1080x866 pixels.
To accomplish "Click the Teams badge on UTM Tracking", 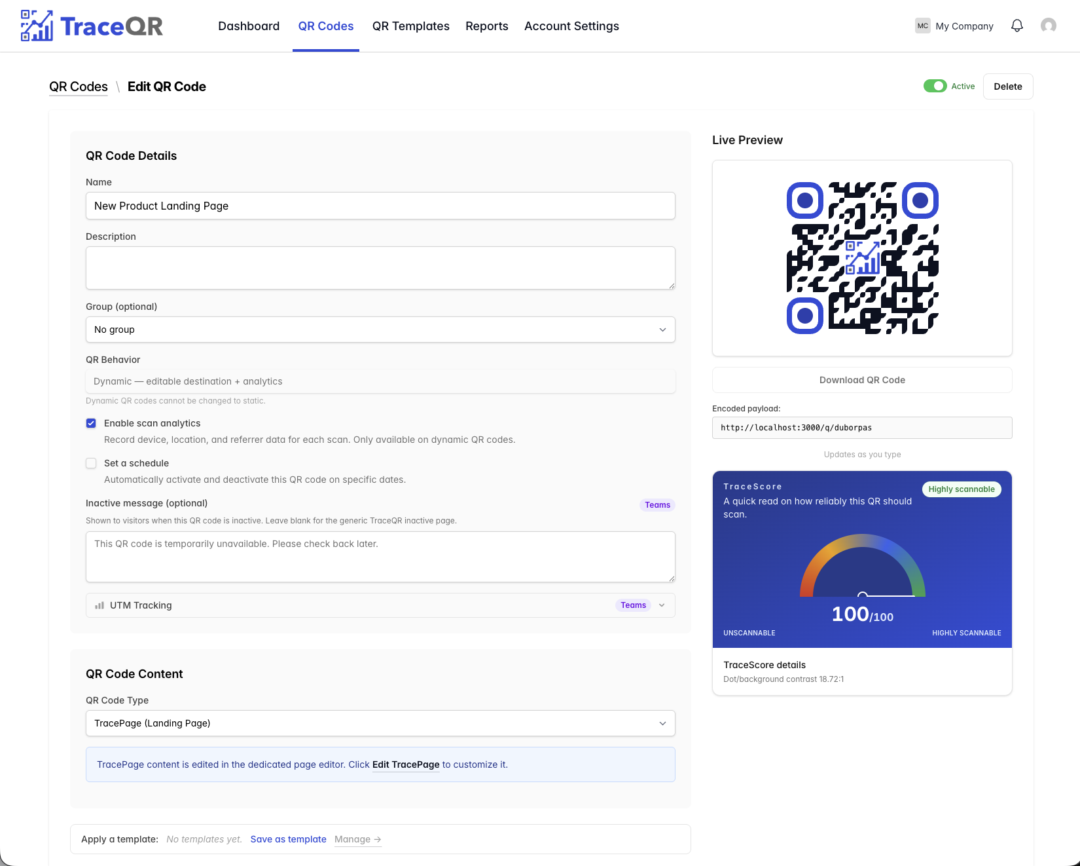I will pos(633,605).
